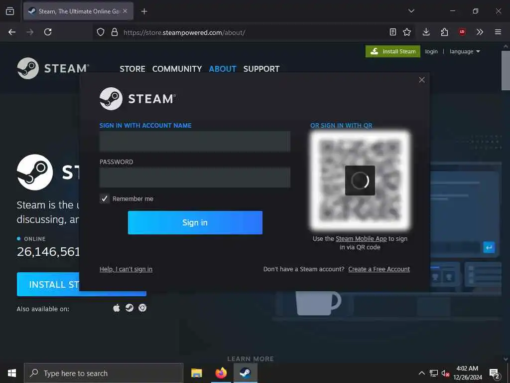Viewport: 510px width, 383px height.
Task: Expand the language dropdown
Action: point(465,51)
